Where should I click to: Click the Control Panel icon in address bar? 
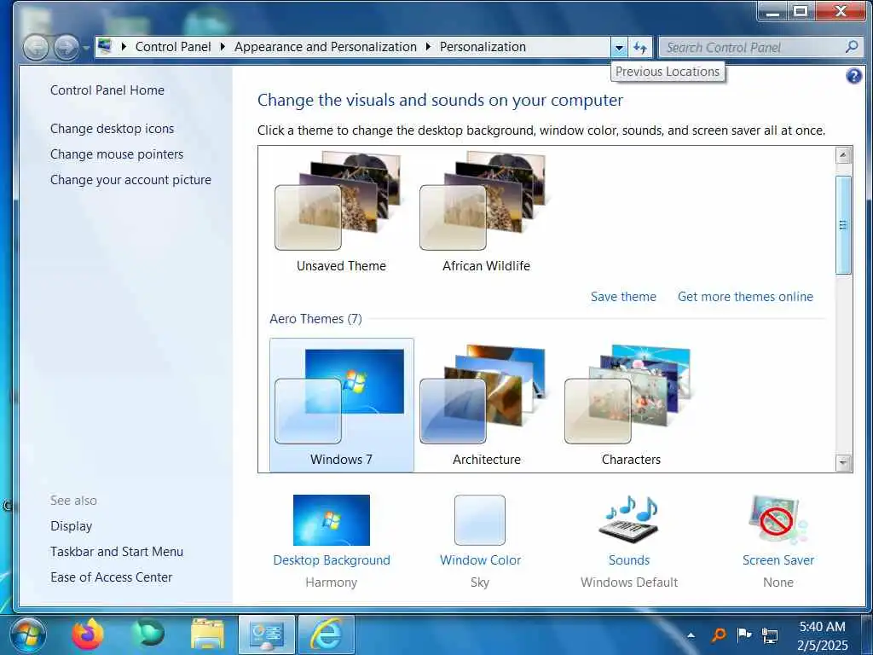point(105,47)
